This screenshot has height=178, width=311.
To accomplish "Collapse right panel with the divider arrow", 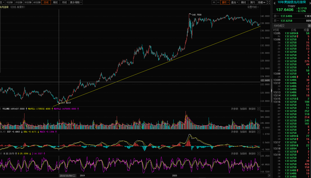I will pos(271,91).
